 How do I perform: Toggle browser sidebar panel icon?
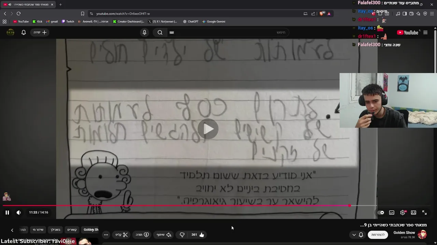(x=405, y=14)
